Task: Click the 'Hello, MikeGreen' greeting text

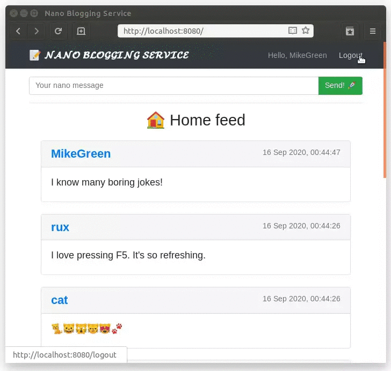Action: tap(297, 55)
